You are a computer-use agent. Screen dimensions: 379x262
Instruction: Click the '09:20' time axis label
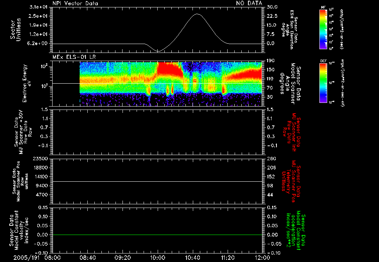pyautogui.click(x=123, y=258)
